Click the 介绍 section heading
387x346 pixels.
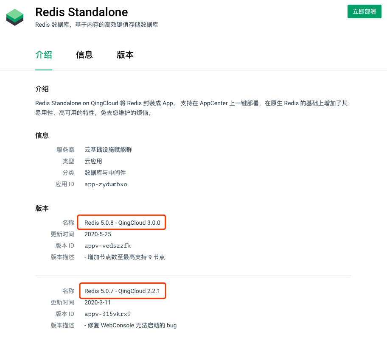[42, 89]
